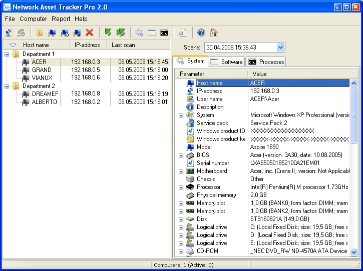Expand the Logical drive C: node
This screenshot has height=271, width=363.
click(x=181, y=227)
